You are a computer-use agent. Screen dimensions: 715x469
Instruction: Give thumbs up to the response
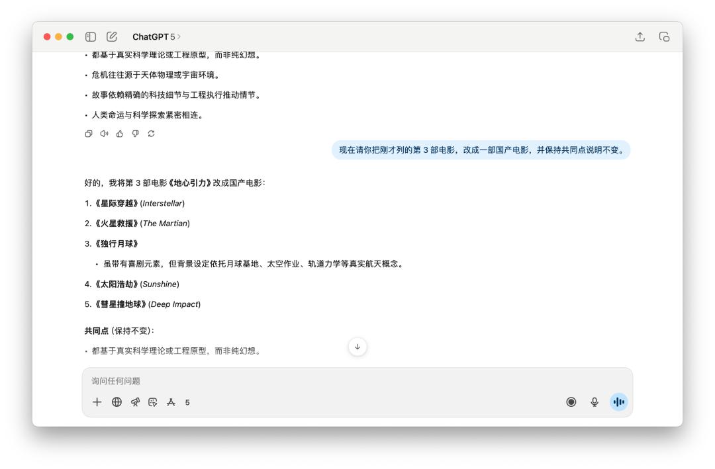[x=119, y=134]
